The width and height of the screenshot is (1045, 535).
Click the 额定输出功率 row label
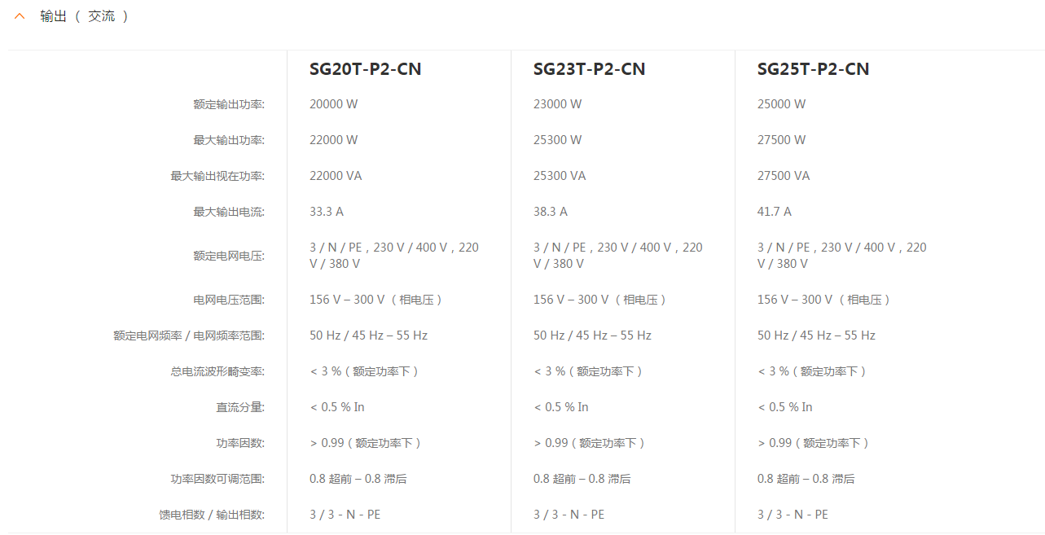(229, 104)
